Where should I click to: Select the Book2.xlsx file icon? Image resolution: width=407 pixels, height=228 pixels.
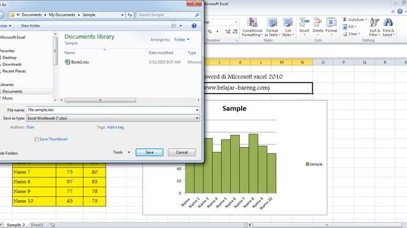coord(67,62)
